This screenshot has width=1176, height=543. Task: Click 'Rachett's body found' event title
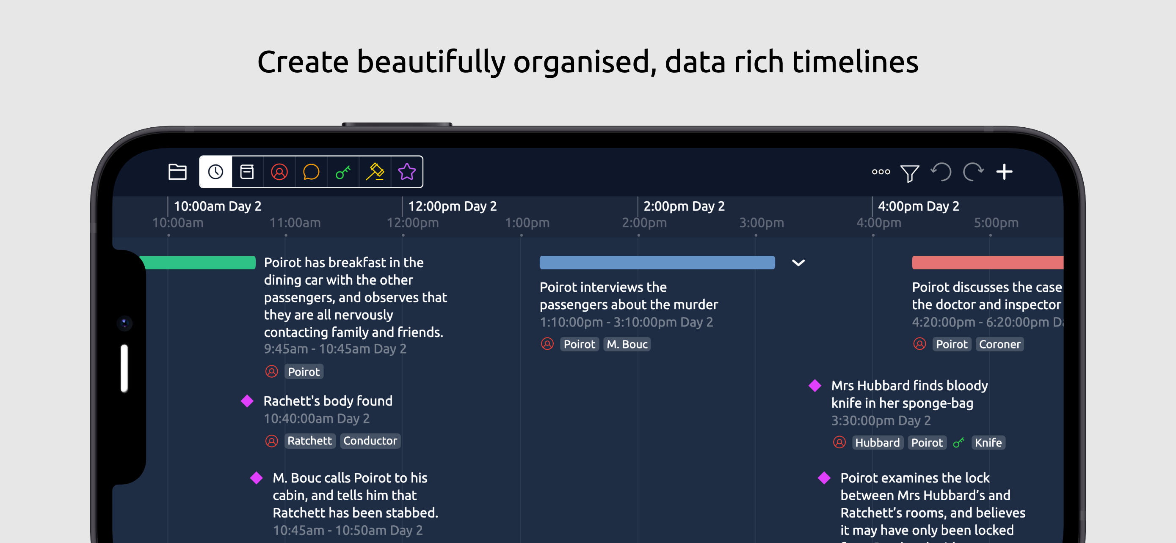[328, 401]
